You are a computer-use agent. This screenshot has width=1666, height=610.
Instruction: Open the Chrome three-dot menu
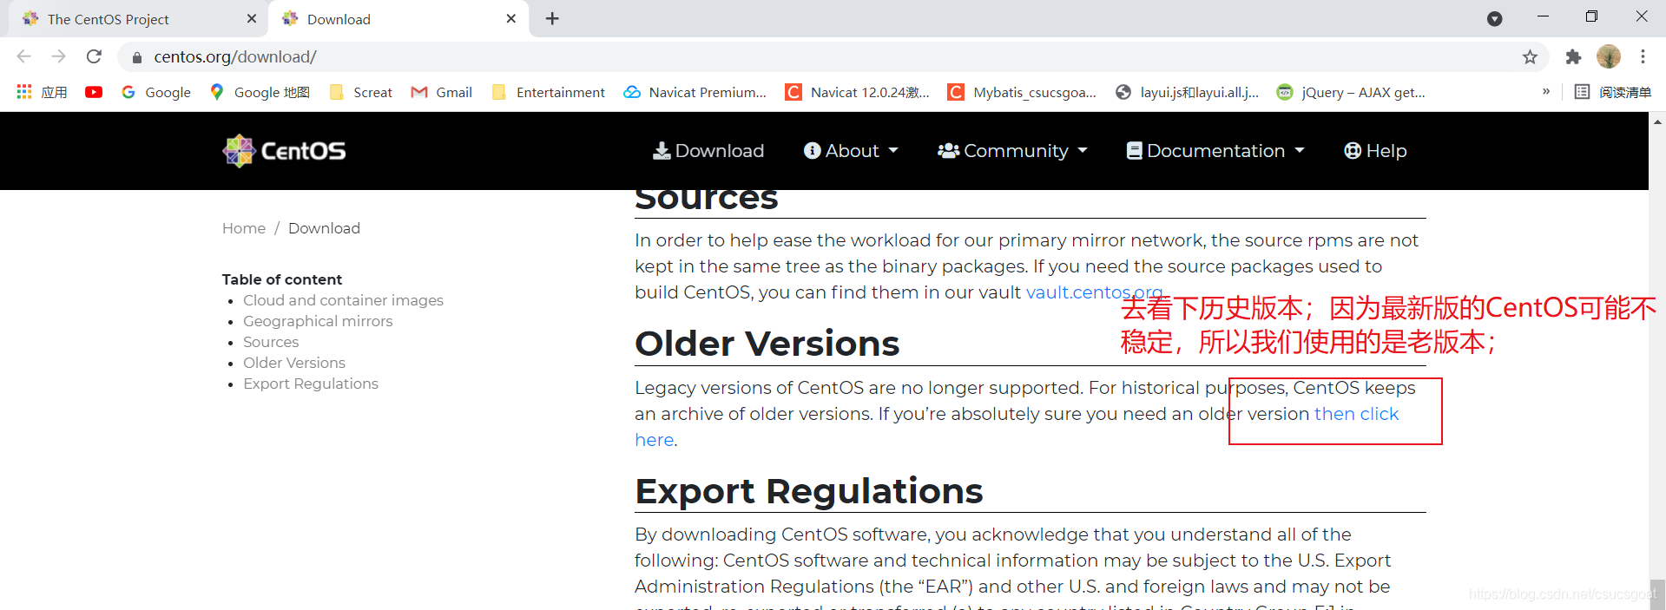point(1643,56)
